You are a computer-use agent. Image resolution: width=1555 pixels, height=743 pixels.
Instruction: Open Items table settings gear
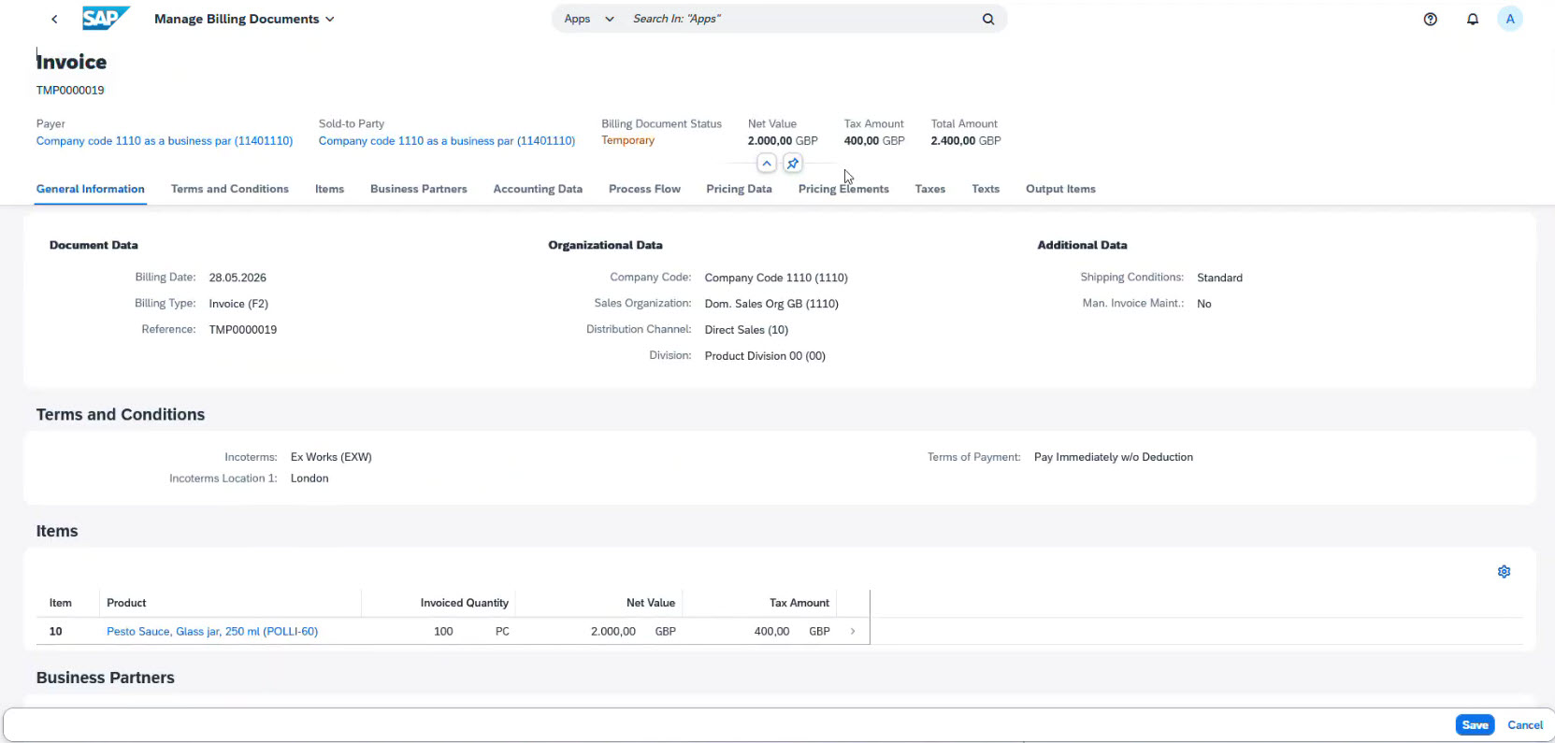[x=1504, y=572]
